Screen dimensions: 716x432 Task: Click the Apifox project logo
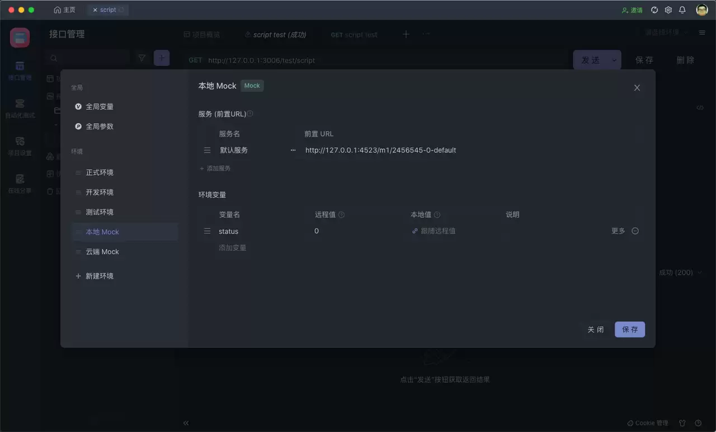[x=20, y=37]
